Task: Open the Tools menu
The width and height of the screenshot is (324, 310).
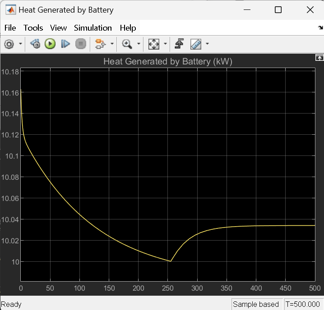Action: [x=33, y=28]
